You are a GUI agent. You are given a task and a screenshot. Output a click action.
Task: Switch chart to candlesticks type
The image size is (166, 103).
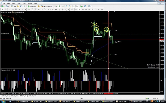59,6
